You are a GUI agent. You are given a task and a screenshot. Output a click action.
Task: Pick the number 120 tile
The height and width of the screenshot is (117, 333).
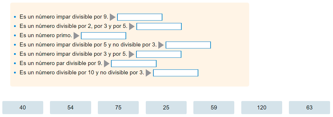click(x=262, y=108)
